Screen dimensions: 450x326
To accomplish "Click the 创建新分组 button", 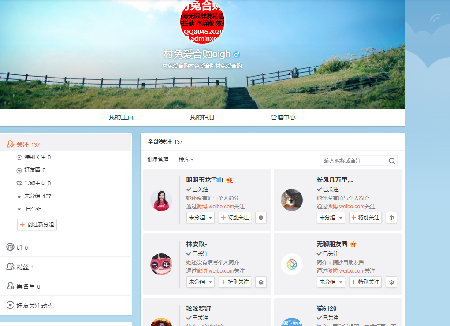I will (x=37, y=225).
